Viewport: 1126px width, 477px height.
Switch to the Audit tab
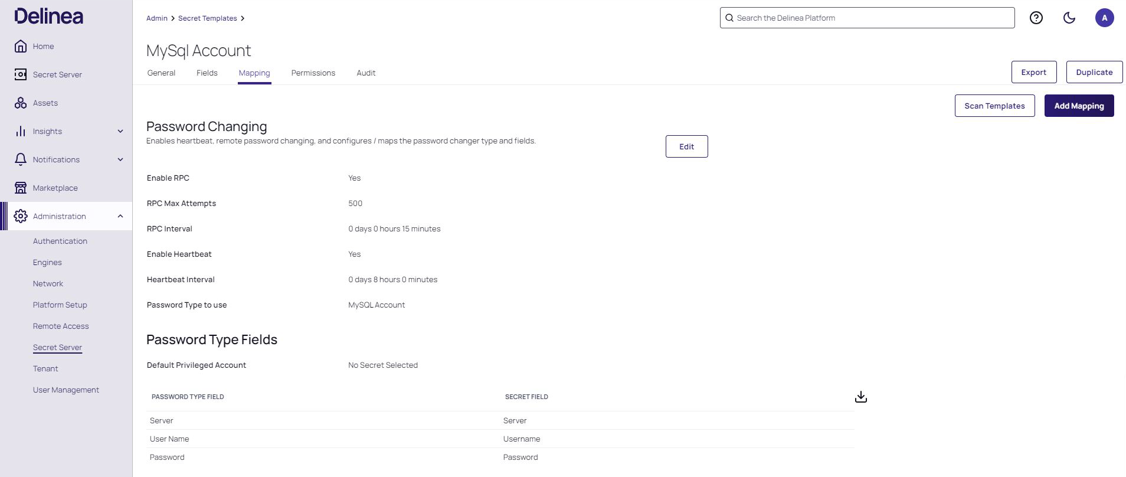tap(366, 73)
